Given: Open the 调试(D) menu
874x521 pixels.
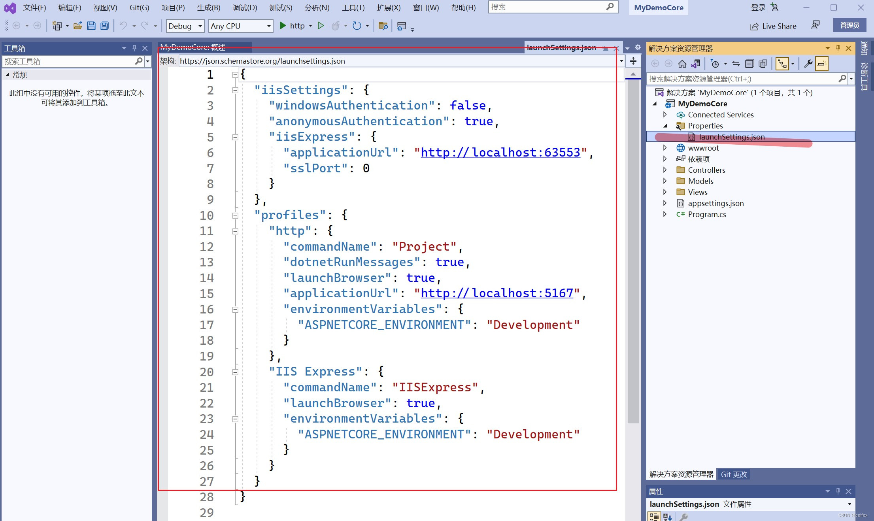Looking at the screenshot, I should [244, 7].
